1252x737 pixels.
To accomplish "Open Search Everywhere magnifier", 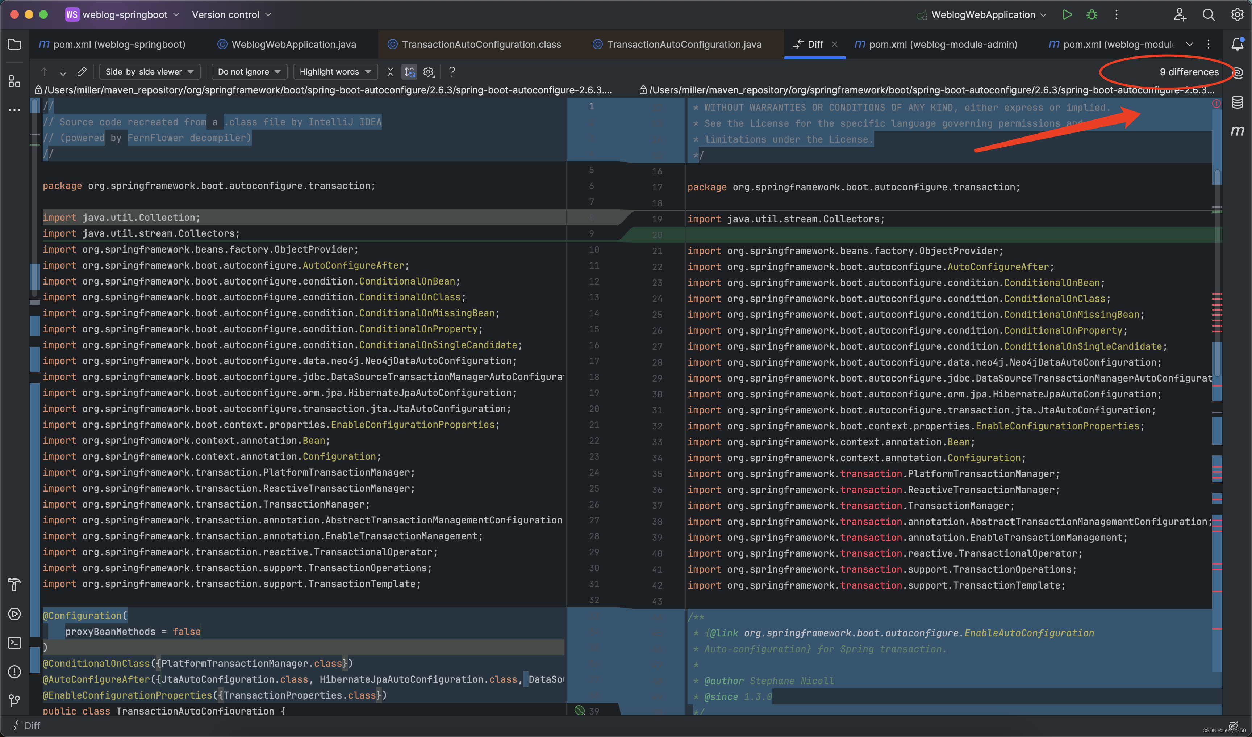I will pyautogui.click(x=1209, y=14).
